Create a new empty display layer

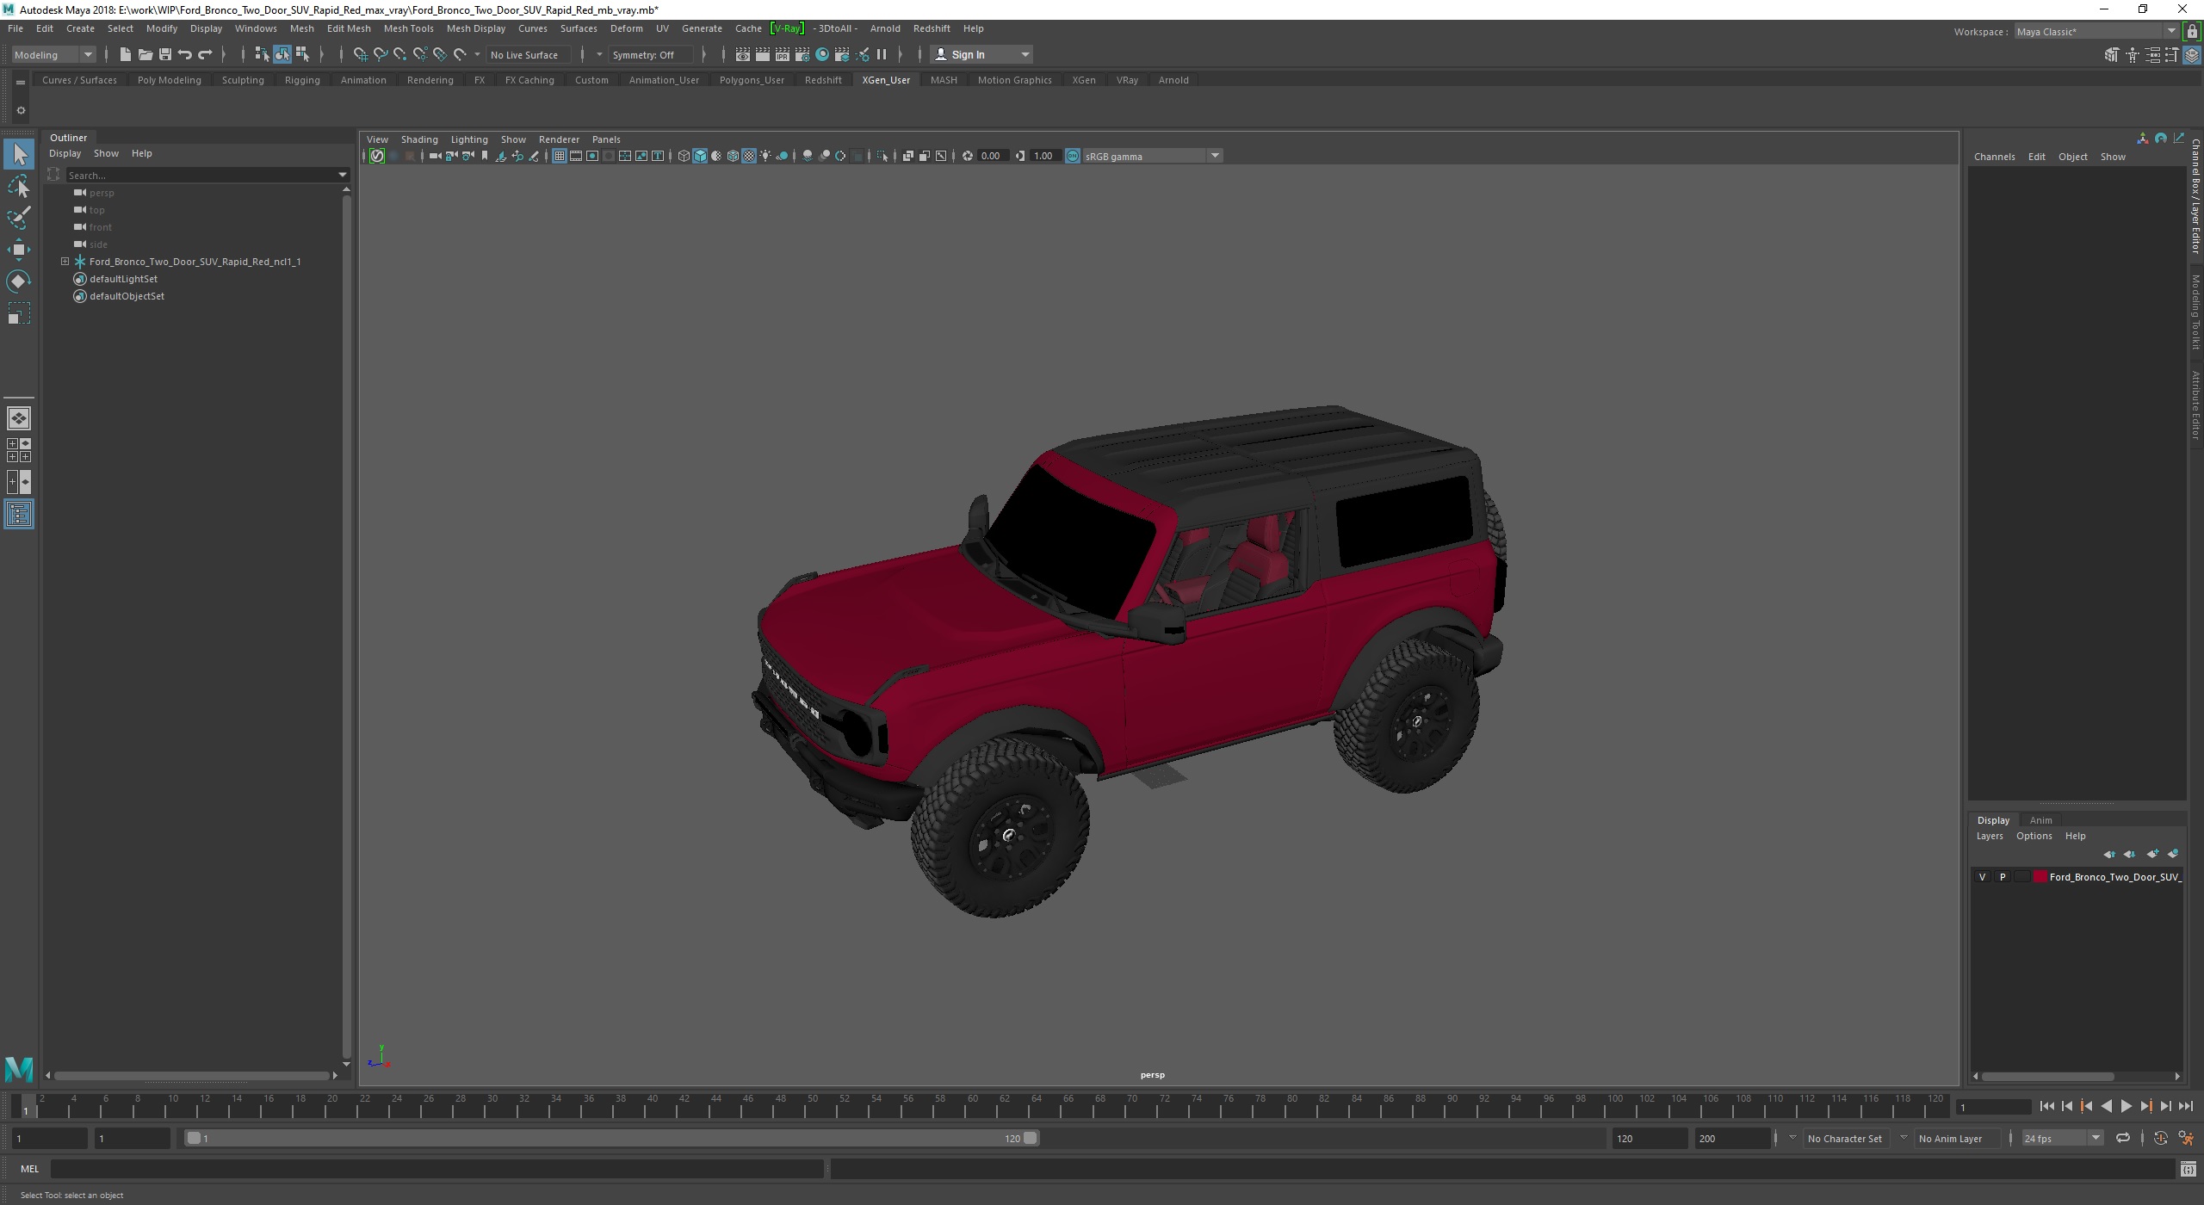2152,854
